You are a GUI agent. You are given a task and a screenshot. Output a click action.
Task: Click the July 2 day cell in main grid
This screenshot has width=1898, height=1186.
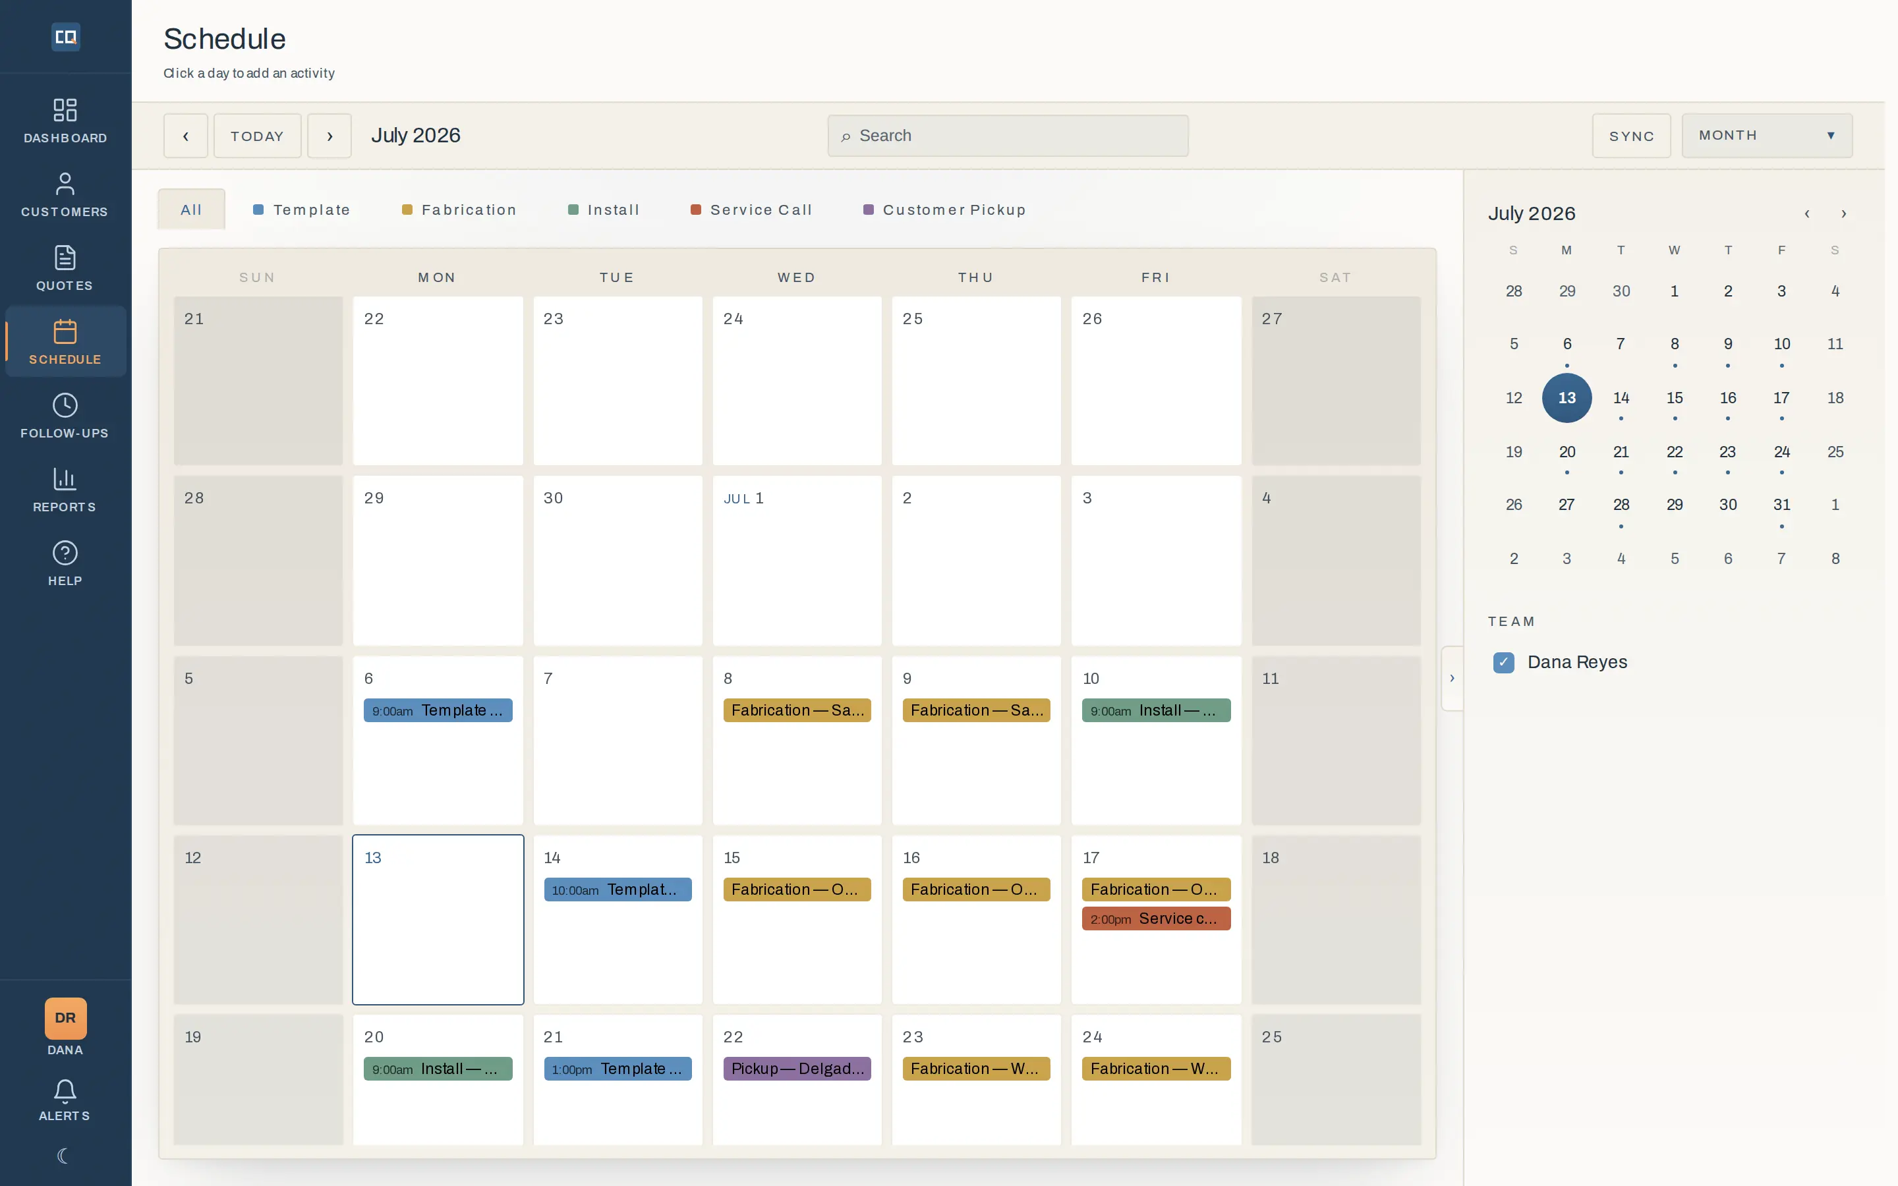click(975, 561)
